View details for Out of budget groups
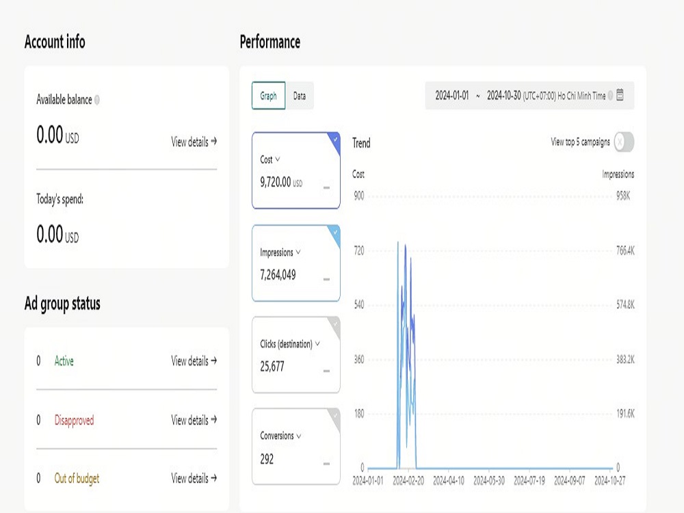Viewport: 684px width, 513px height. 194,478
